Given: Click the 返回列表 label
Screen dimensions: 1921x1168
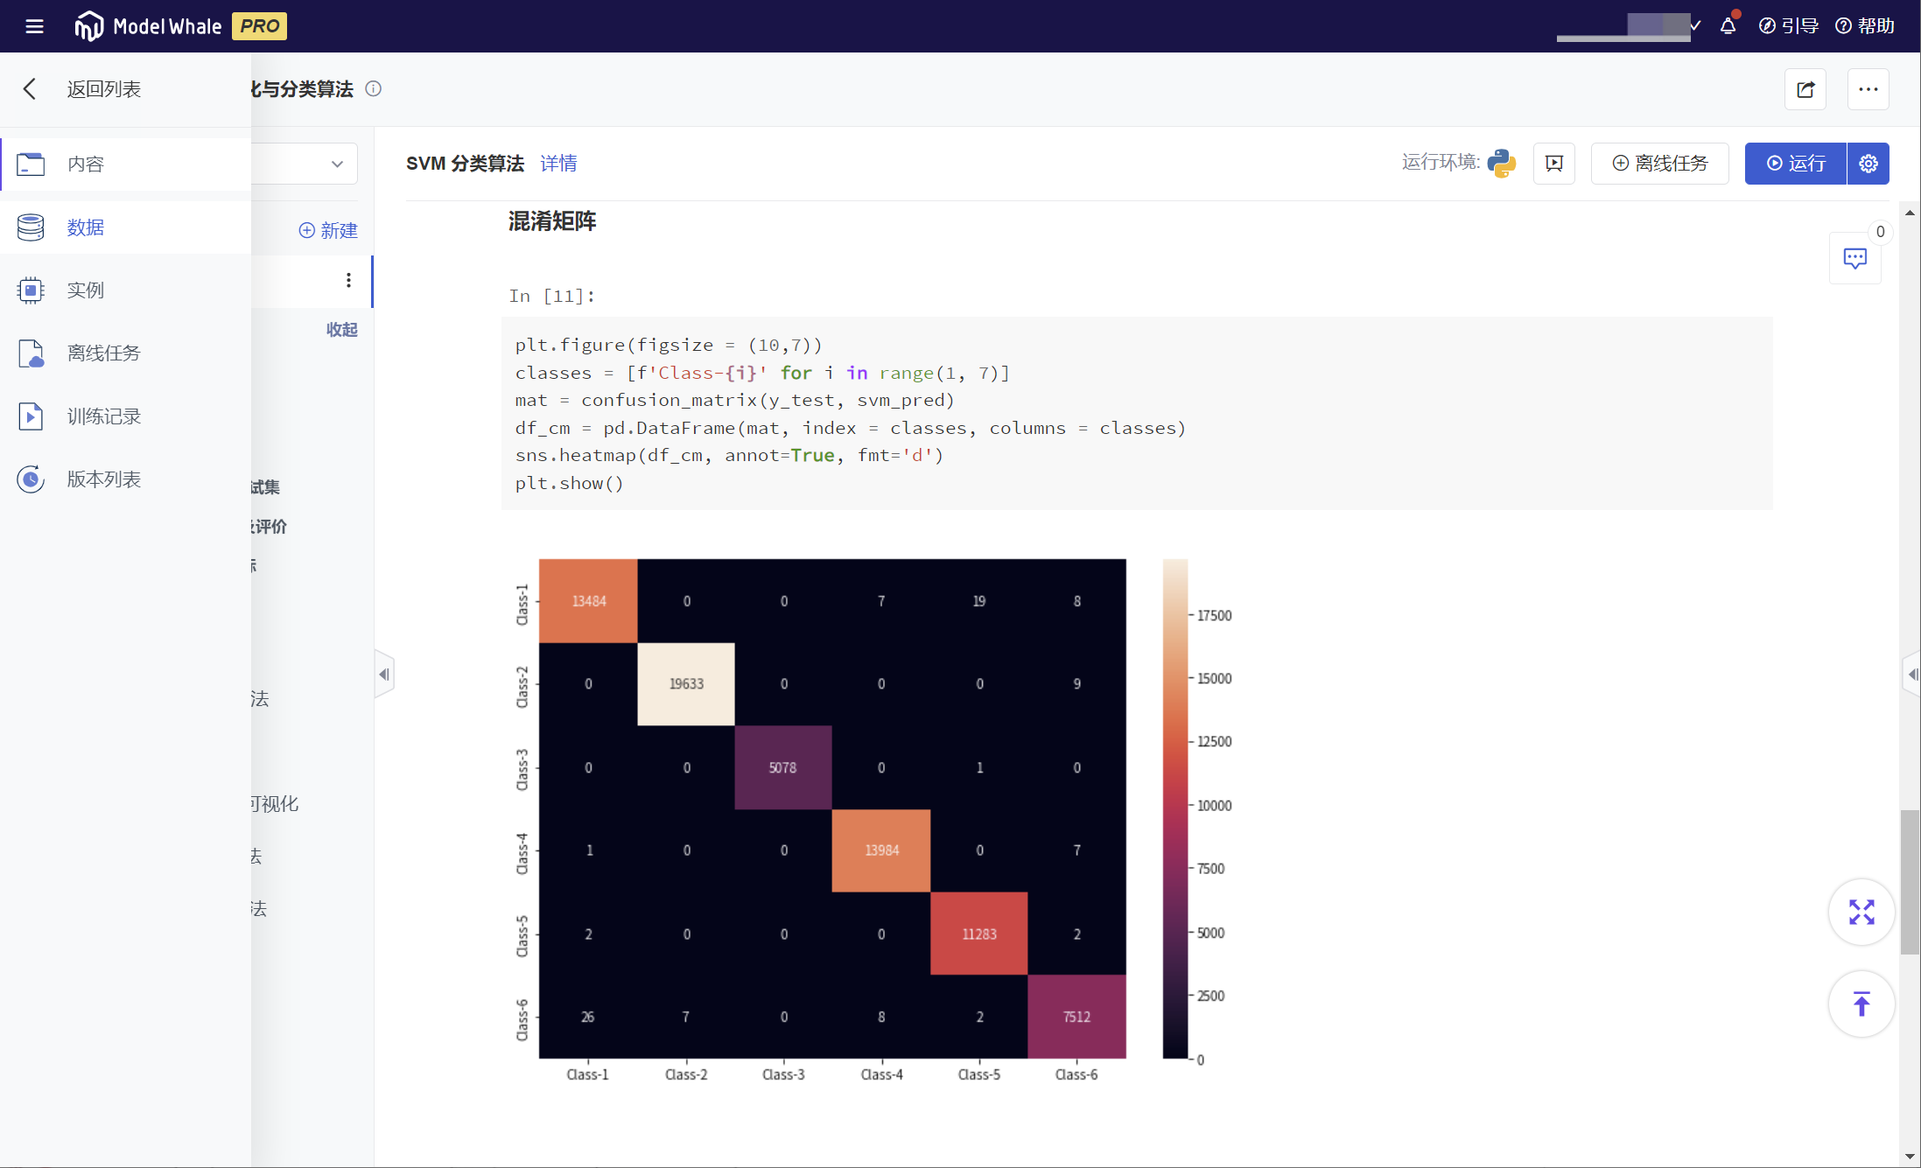Looking at the screenshot, I should [104, 89].
